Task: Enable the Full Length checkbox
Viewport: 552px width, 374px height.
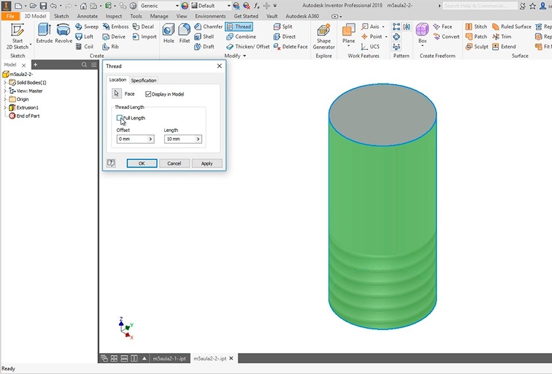Action: coord(120,118)
